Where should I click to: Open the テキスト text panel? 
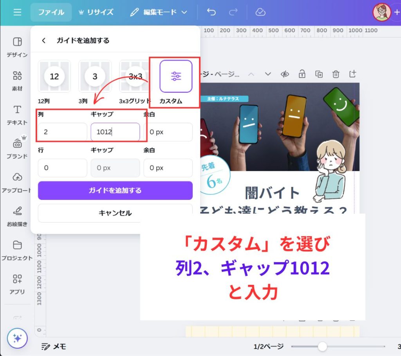pos(17,115)
